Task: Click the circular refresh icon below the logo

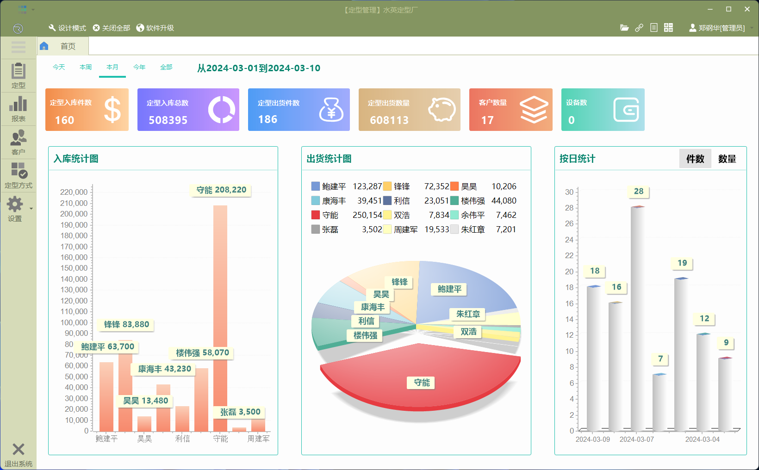Action: coord(18,29)
